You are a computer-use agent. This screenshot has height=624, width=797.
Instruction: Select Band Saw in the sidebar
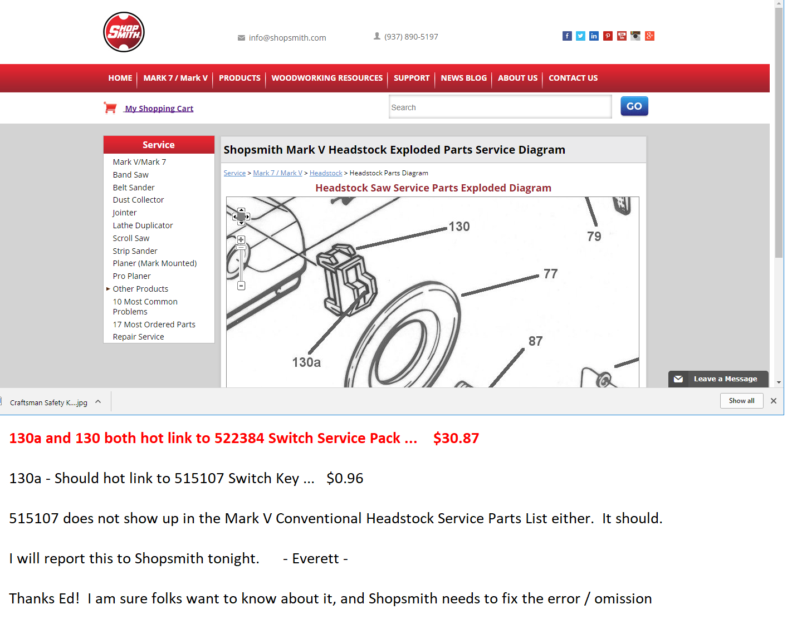(130, 175)
